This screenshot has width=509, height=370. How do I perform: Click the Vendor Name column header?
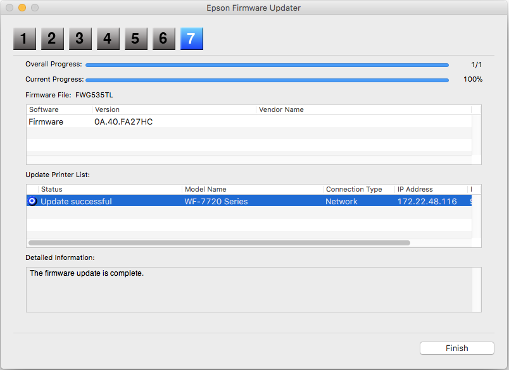pyautogui.click(x=363, y=109)
